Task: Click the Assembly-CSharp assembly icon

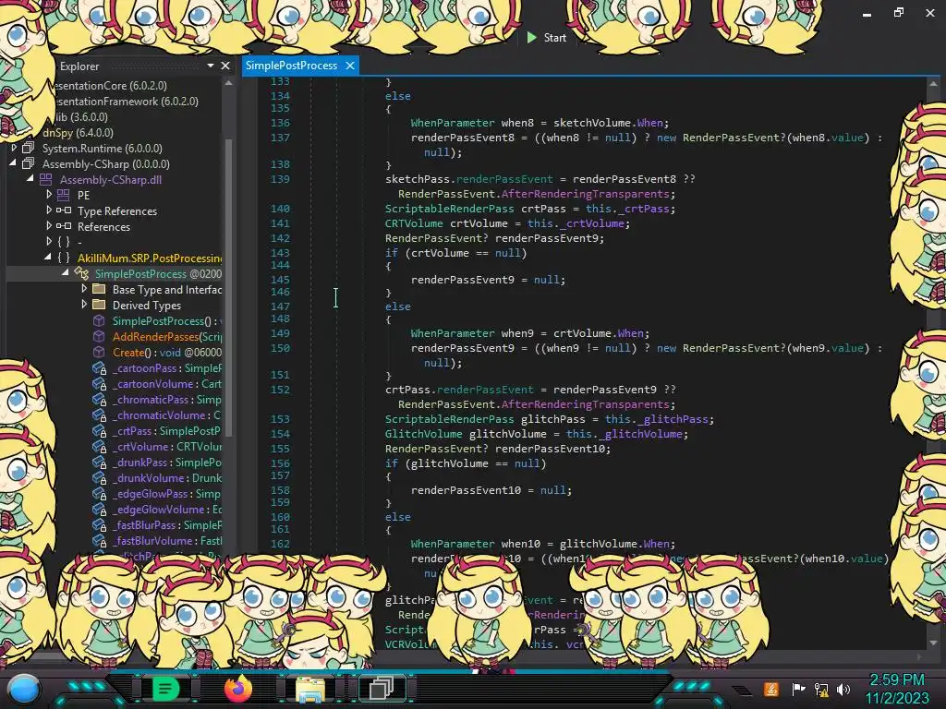Action: pyautogui.click(x=28, y=163)
